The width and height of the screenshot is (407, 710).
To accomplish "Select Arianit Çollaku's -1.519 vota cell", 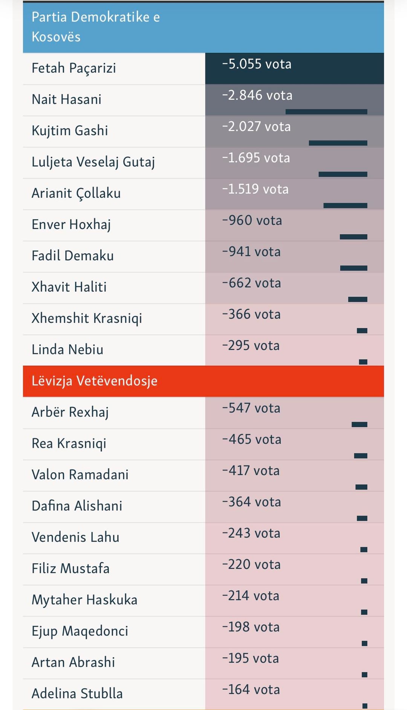I will [255, 189].
